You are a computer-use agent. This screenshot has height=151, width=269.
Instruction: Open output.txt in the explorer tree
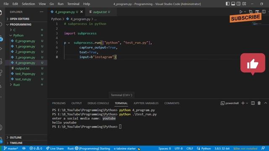click(x=22, y=68)
